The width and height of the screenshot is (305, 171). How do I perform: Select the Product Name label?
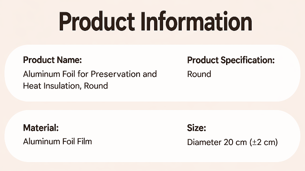click(52, 60)
